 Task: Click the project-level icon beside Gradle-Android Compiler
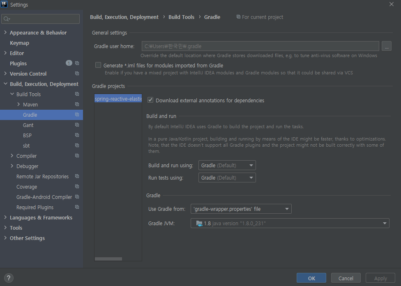(x=77, y=196)
